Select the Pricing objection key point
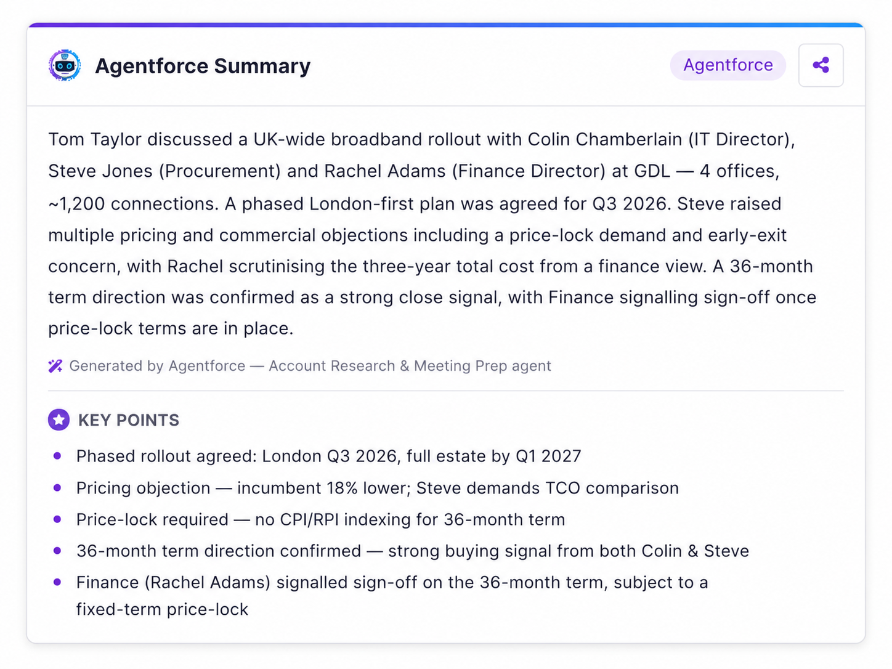This screenshot has width=892, height=669. pos(377,488)
